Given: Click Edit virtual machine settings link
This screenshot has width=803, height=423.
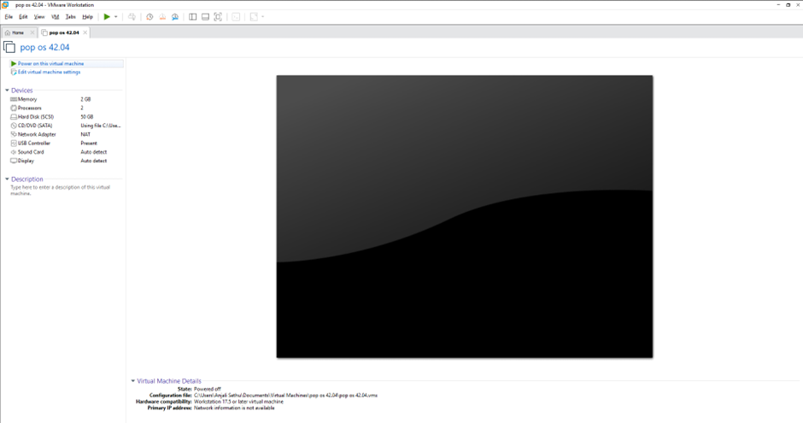Looking at the screenshot, I should (x=49, y=72).
